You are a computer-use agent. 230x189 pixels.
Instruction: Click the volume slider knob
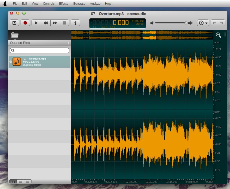tap(186, 23)
